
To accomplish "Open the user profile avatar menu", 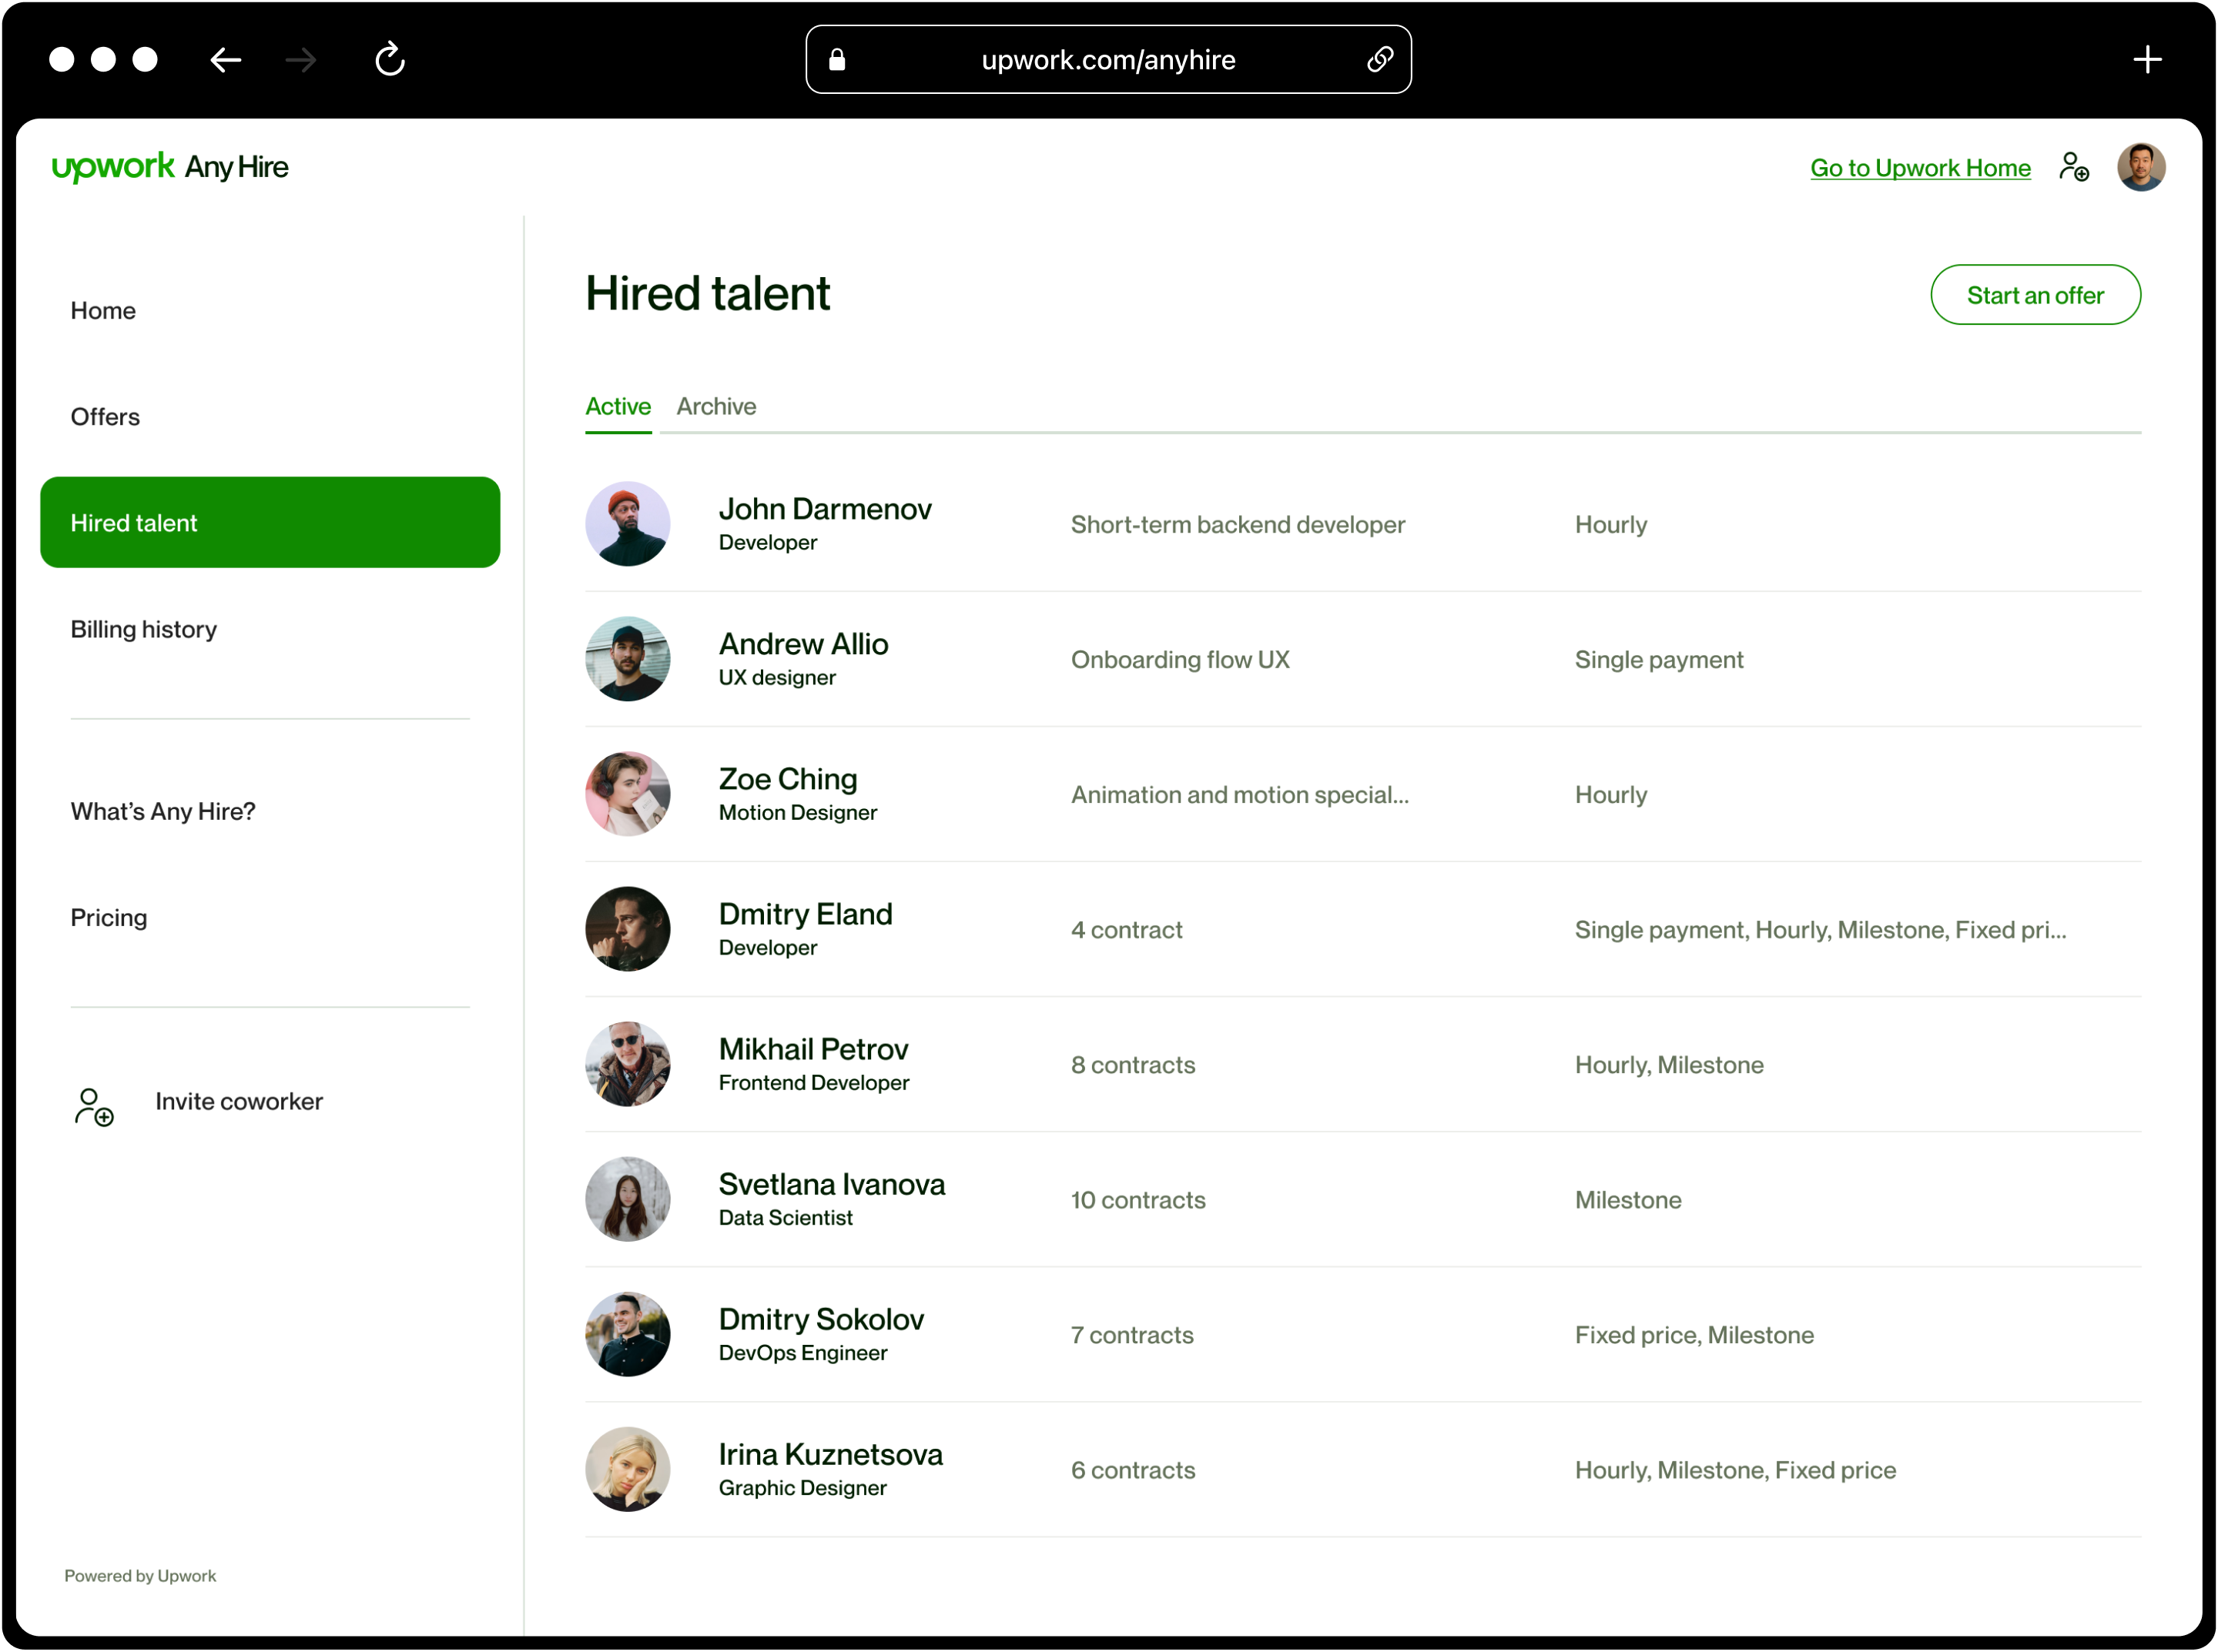I will pyautogui.click(x=2141, y=167).
